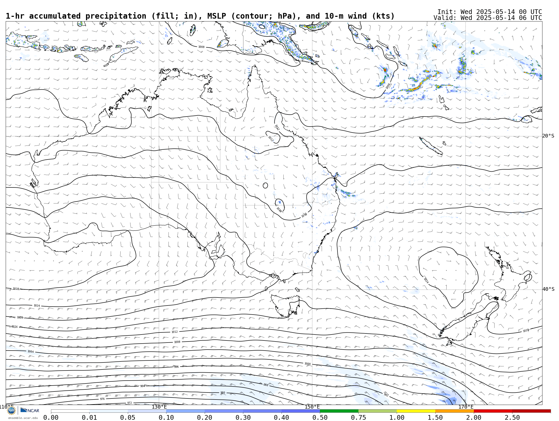The height and width of the screenshot is (421, 559).
Task: Select the light green 0.75–1.00 colorbar segment
Action: coord(378,411)
